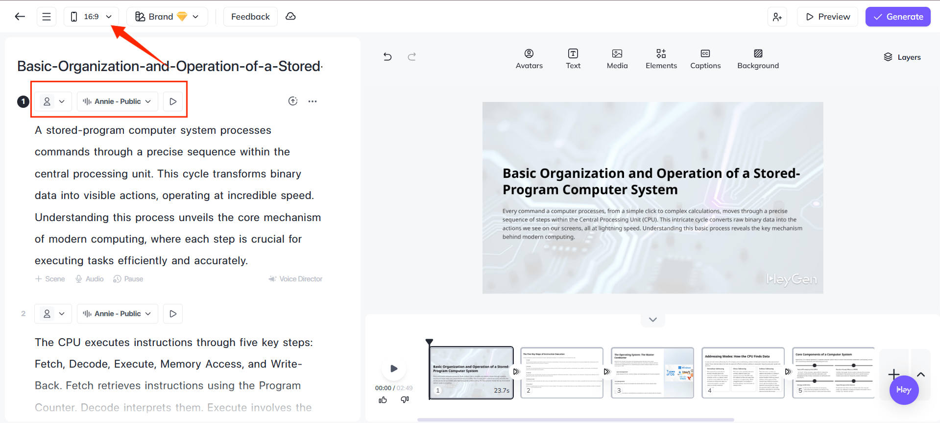Open the Layers panel
This screenshot has height=423, width=940.
(x=902, y=57)
